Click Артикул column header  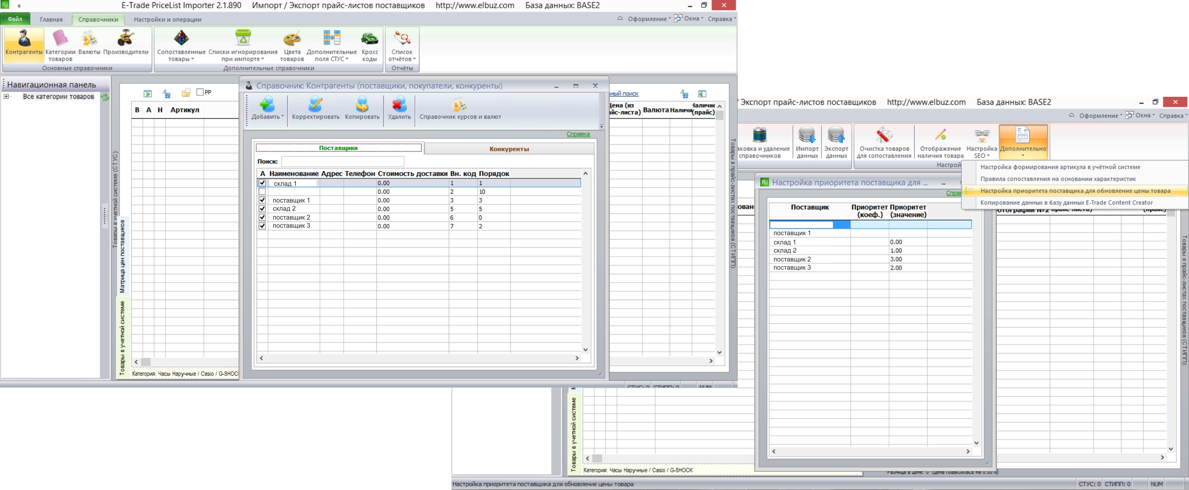[184, 110]
